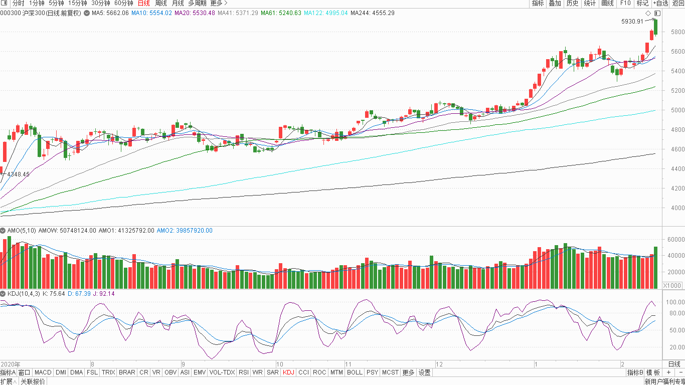
Task: Expand the 扩展 panel at bottom
Action: click(x=9, y=381)
